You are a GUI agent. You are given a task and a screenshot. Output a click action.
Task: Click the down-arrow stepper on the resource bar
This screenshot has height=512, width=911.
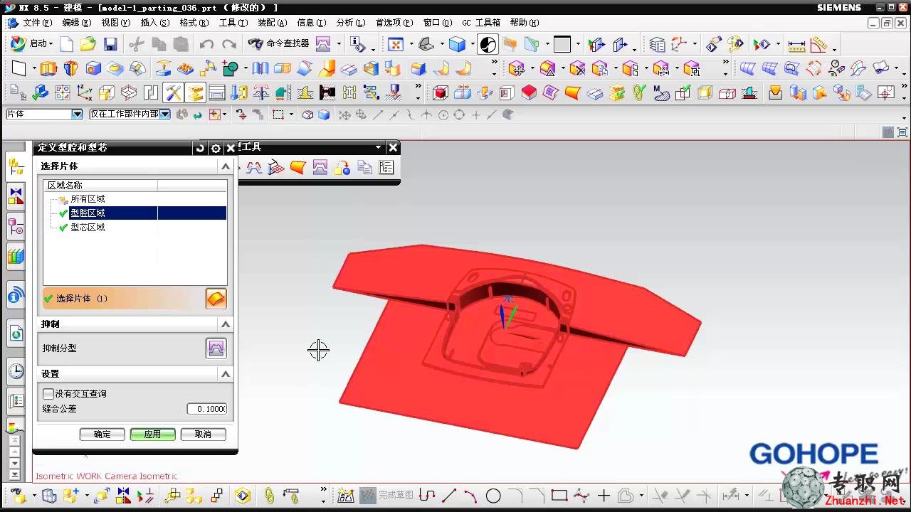14,464
